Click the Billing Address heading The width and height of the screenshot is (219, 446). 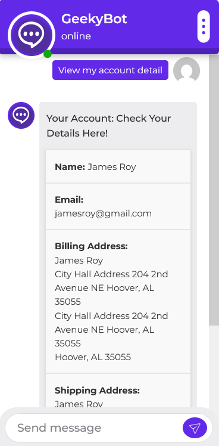tap(91, 246)
